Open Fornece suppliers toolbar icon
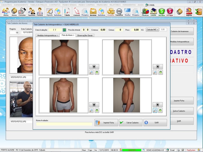 pyautogui.click(x=40, y=12)
